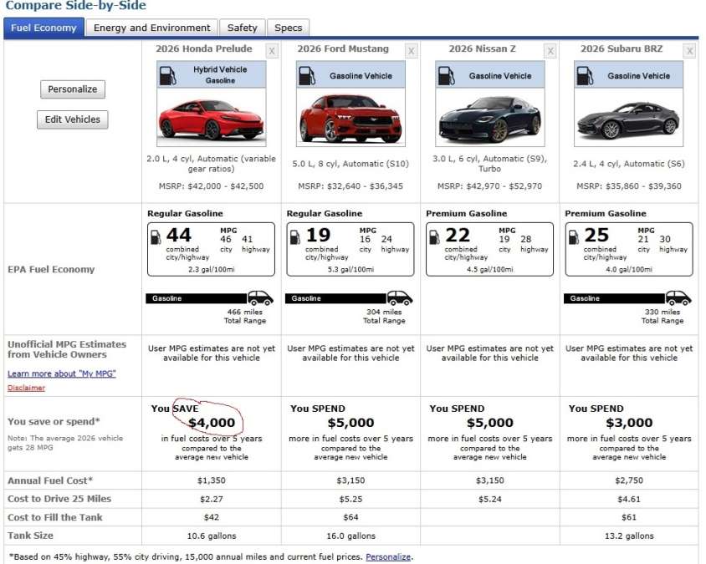This screenshot has height=564, width=706.
Task: Click MSRP: $42,000 - $42,500 text
Action: pos(211,185)
